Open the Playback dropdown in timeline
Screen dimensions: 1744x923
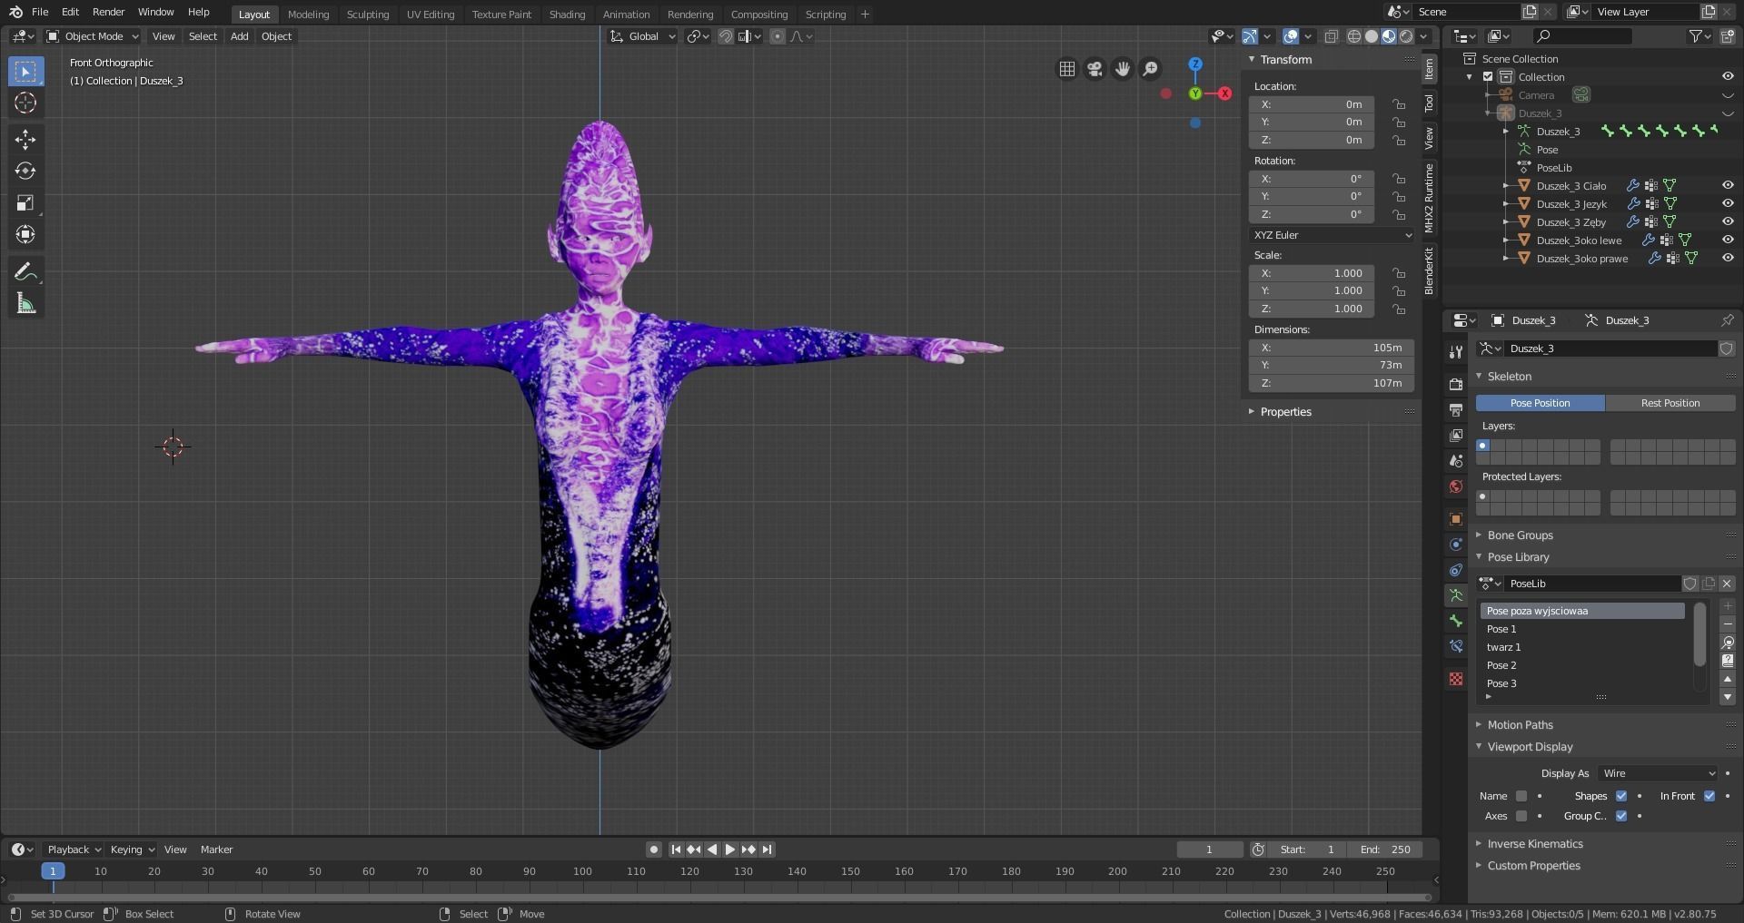click(x=74, y=849)
